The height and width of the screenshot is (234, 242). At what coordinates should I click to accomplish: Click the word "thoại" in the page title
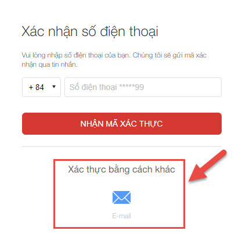coord(144,31)
